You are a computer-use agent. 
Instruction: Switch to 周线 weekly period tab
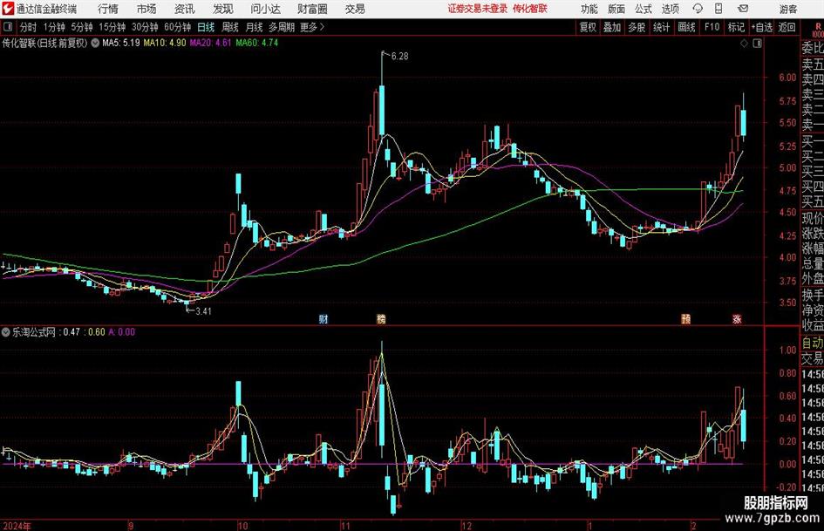[x=230, y=27]
